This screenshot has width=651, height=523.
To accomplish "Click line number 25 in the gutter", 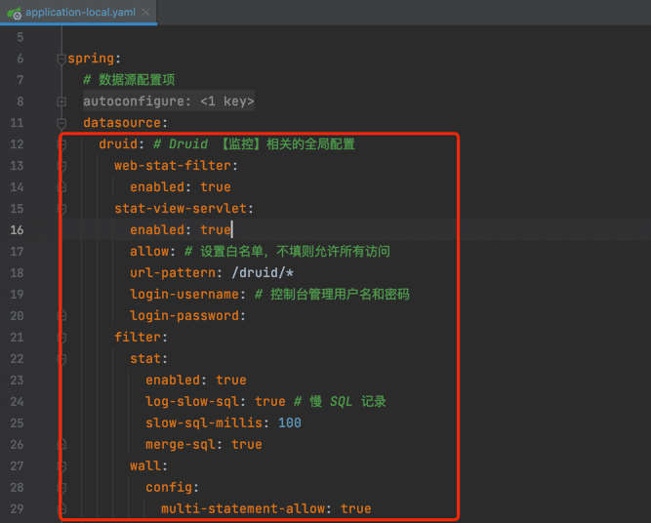I will [x=18, y=423].
